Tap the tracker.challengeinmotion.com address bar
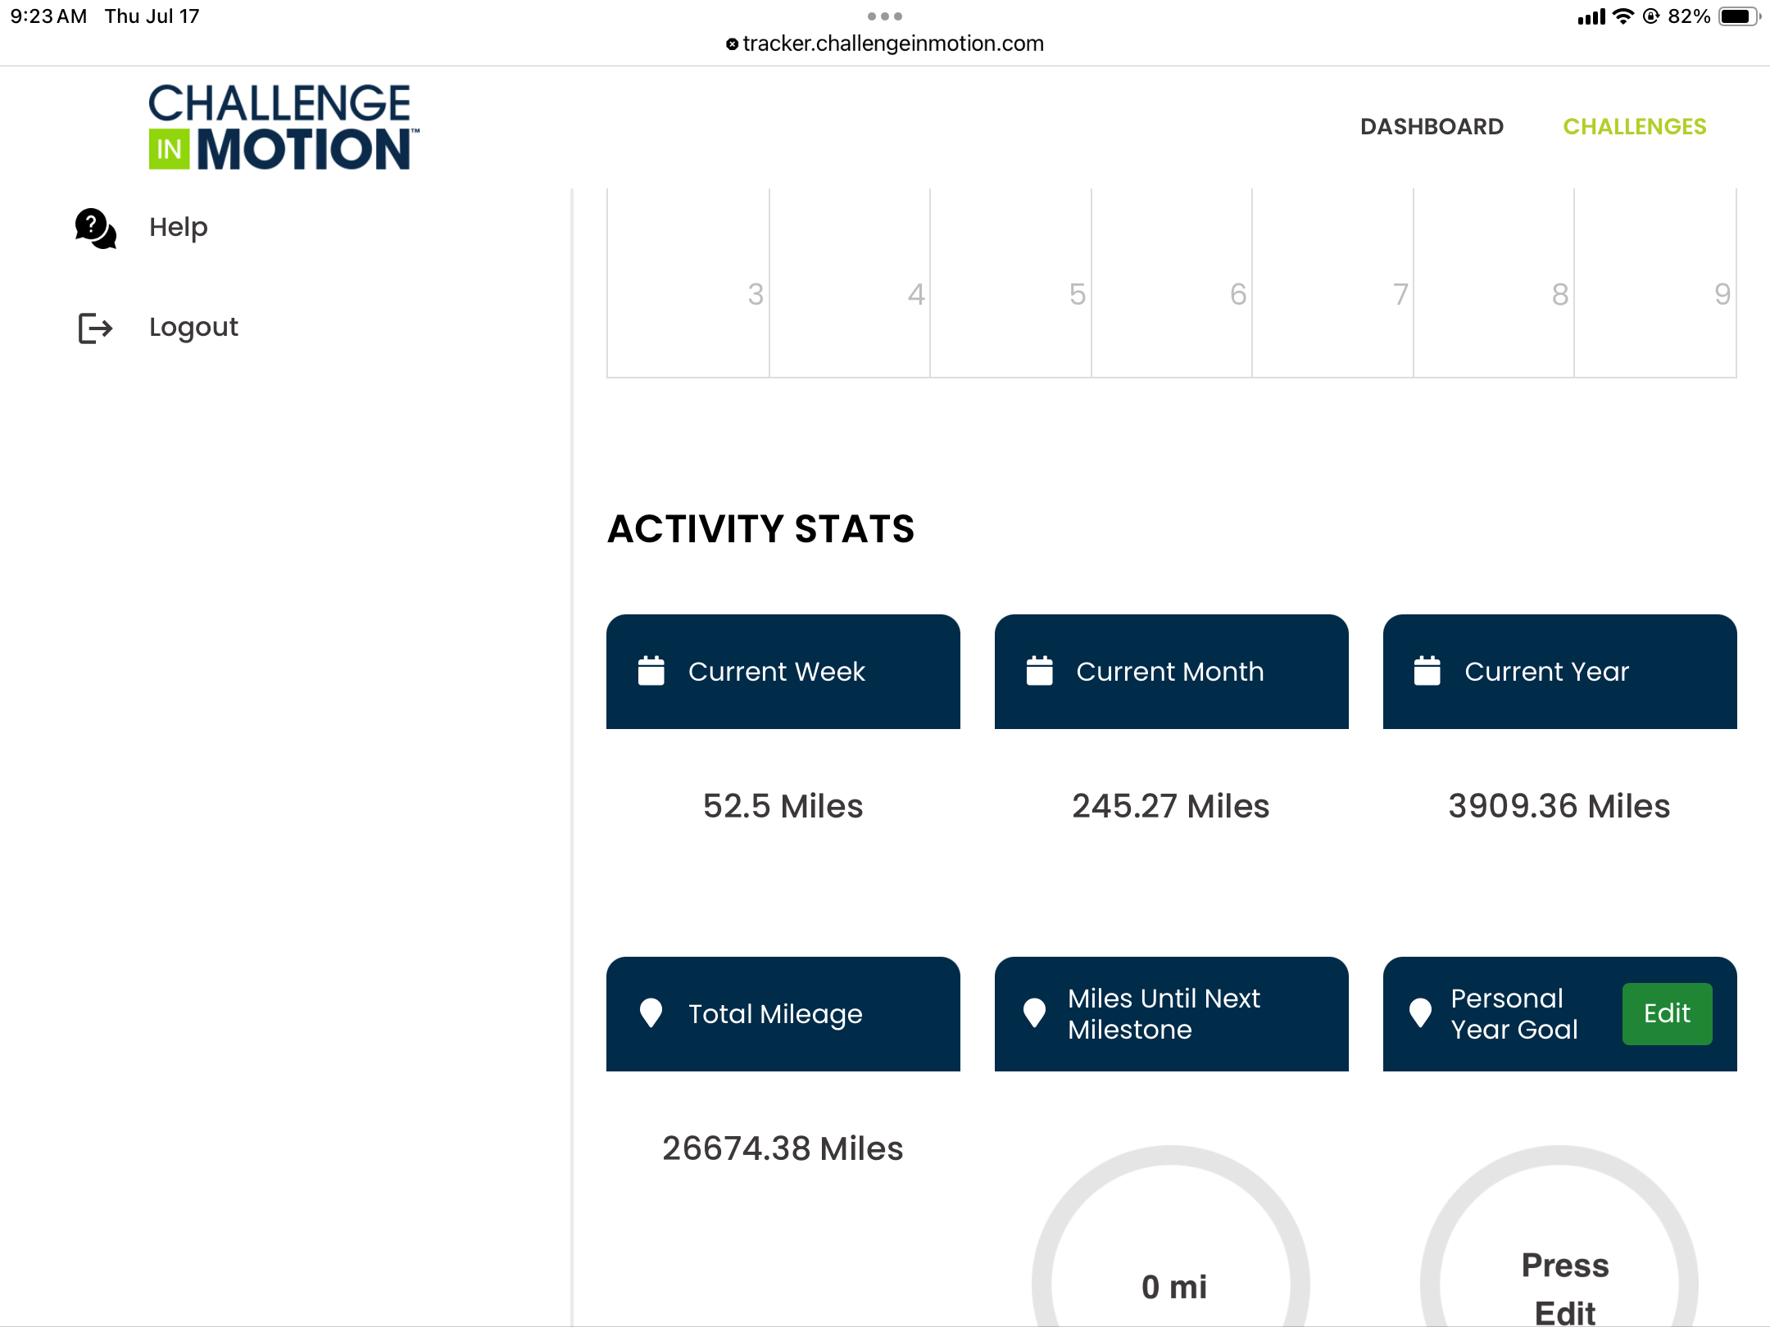Screen dimensions: 1770x1327 [885, 43]
